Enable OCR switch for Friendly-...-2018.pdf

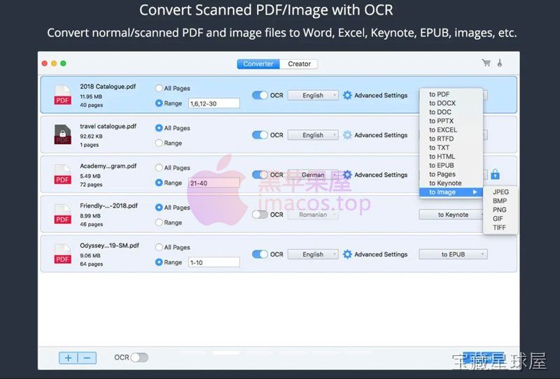pos(260,215)
